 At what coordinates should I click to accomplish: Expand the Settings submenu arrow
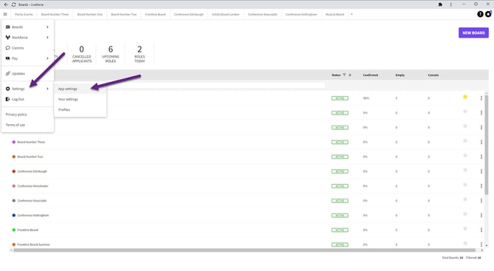pyautogui.click(x=48, y=89)
